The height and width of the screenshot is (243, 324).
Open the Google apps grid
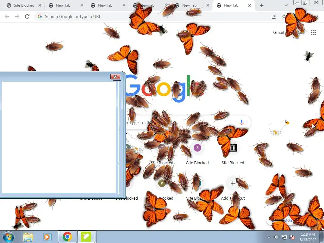tap(313, 33)
